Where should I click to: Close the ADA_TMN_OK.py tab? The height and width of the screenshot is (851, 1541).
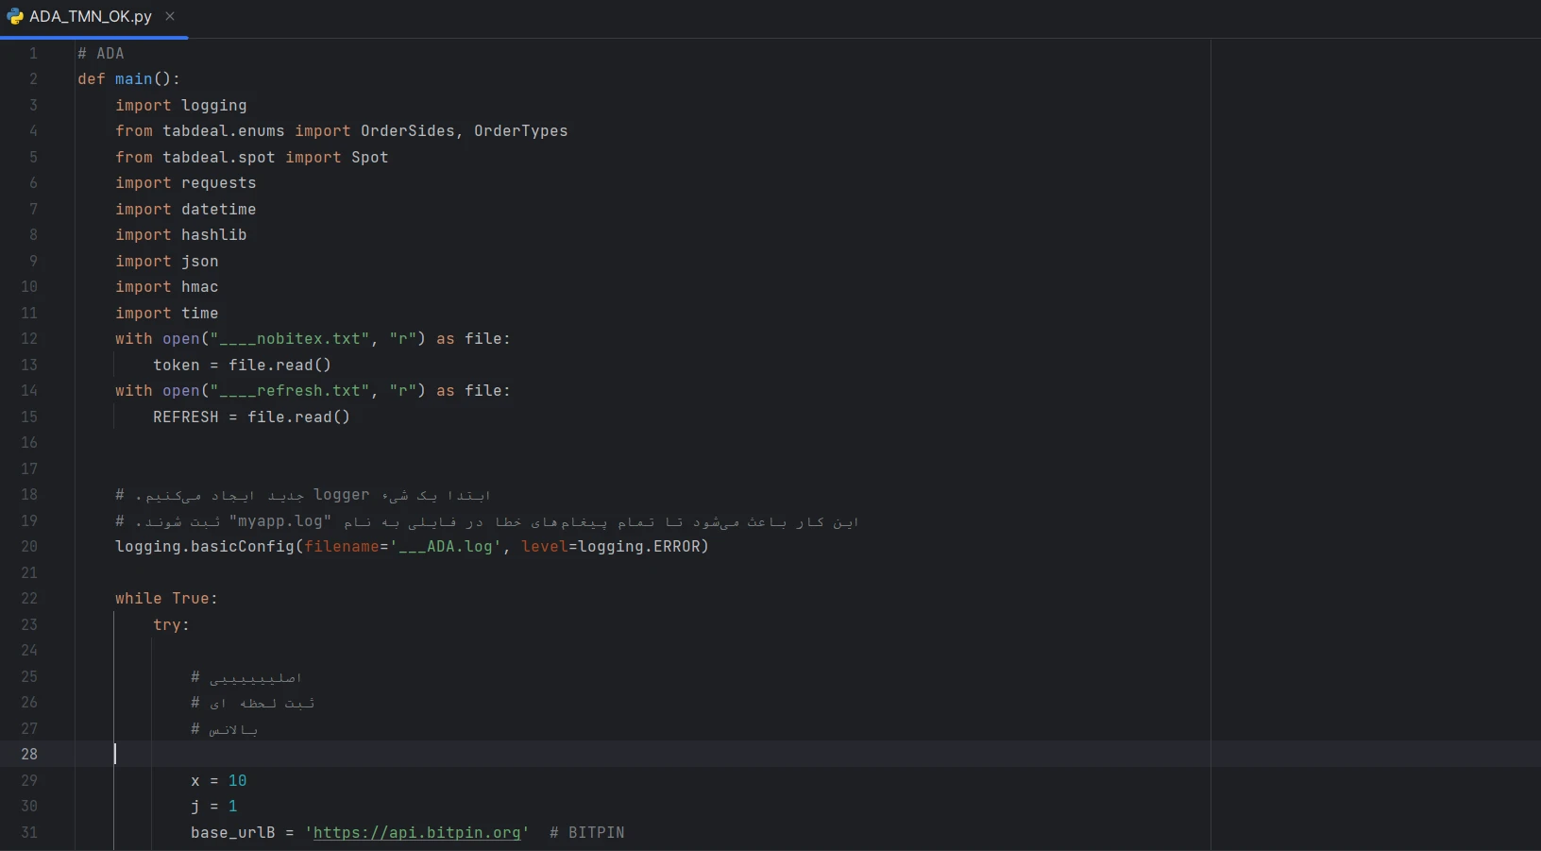click(170, 16)
